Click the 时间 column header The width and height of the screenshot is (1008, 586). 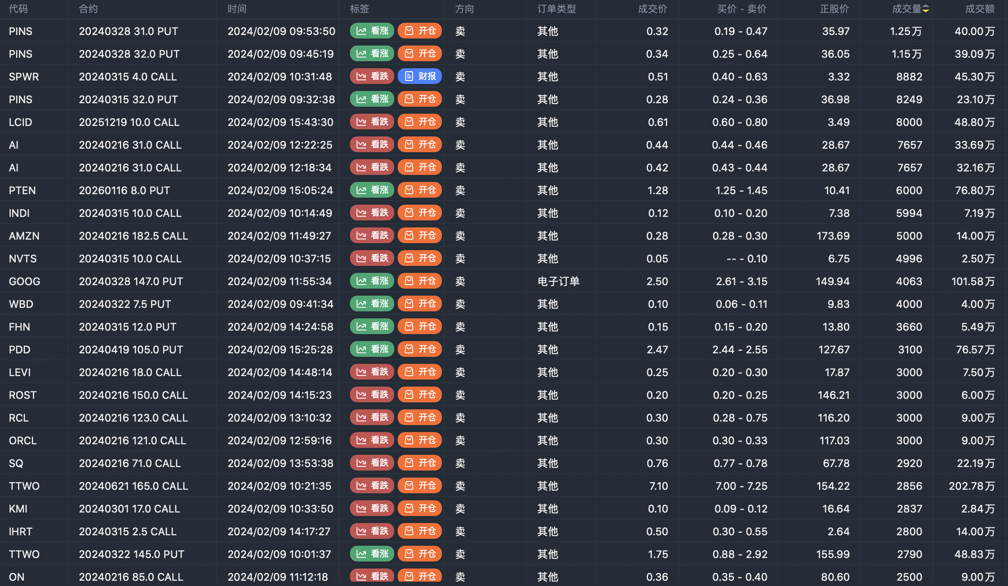click(237, 9)
